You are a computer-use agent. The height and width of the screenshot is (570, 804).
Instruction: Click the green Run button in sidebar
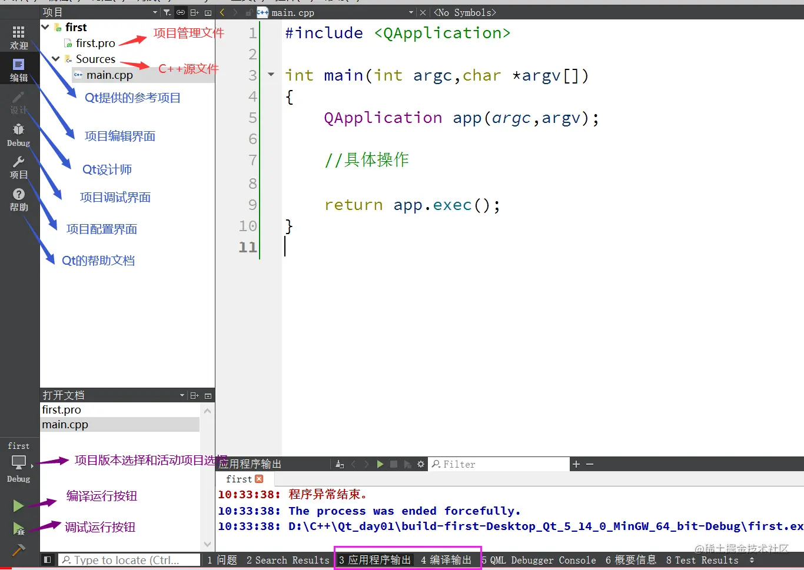tap(18, 505)
